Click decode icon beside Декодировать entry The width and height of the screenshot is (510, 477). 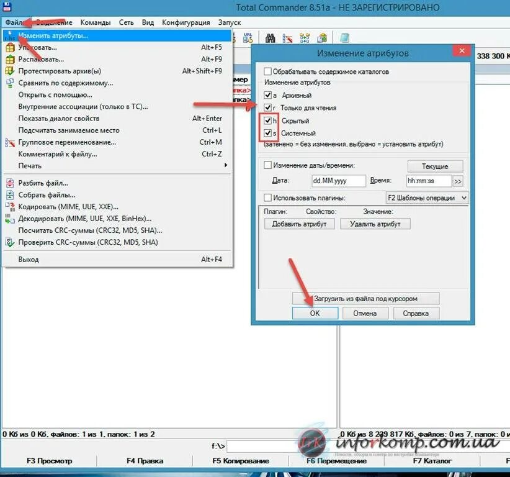(10, 219)
